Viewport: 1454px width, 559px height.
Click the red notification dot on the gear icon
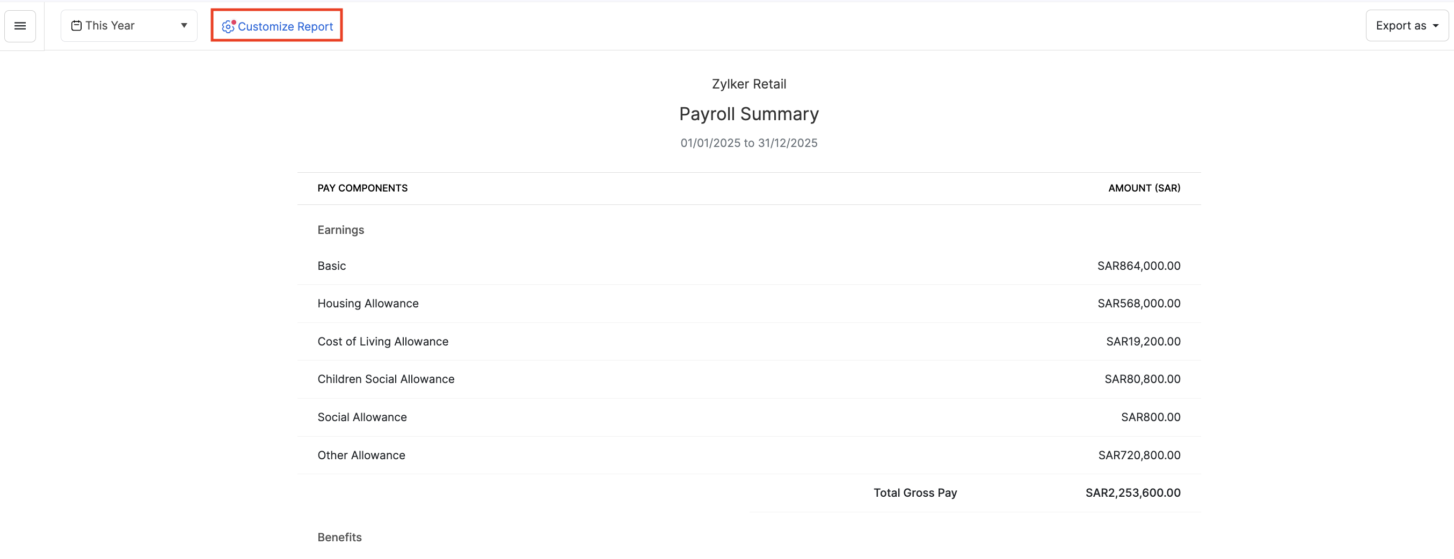point(232,22)
